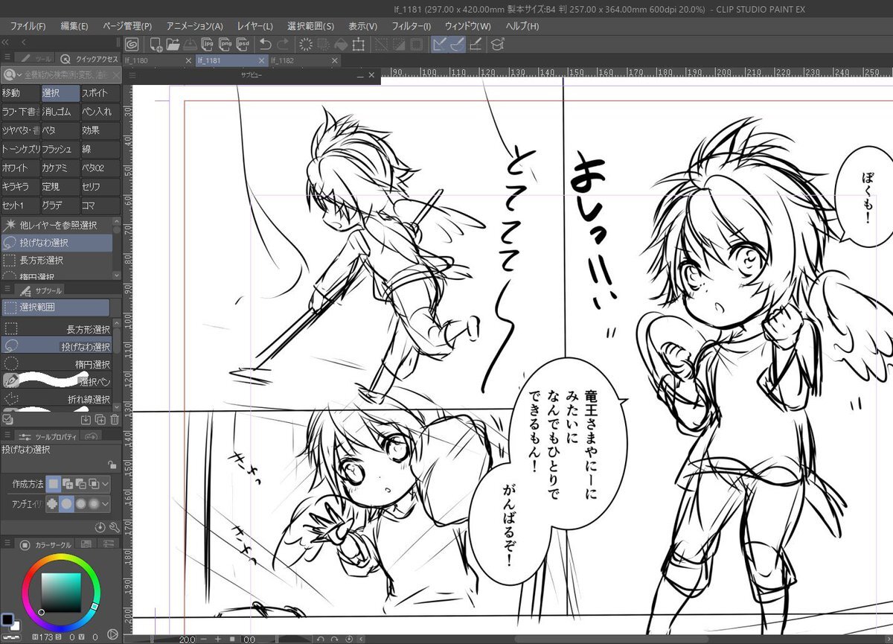
Task: Export as PNG using toolbar icon
Action: pos(225,44)
